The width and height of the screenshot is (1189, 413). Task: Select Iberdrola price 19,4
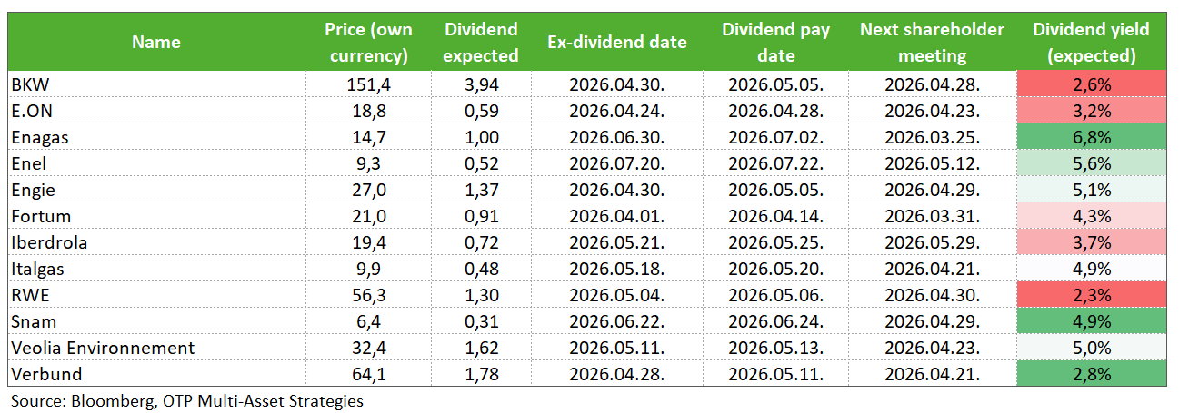click(368, 242)
